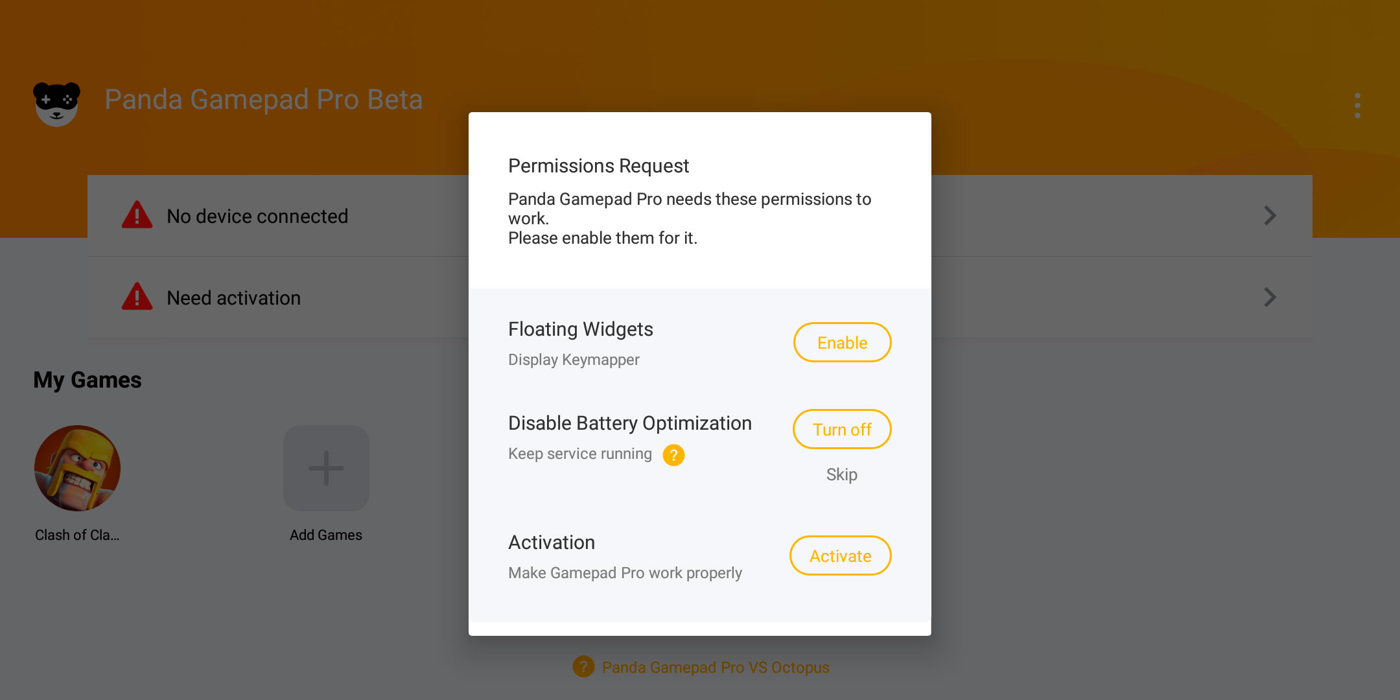1400x700 pixels.
Task: Expand the No device connected row chevron
Action: coord(1270,215)
